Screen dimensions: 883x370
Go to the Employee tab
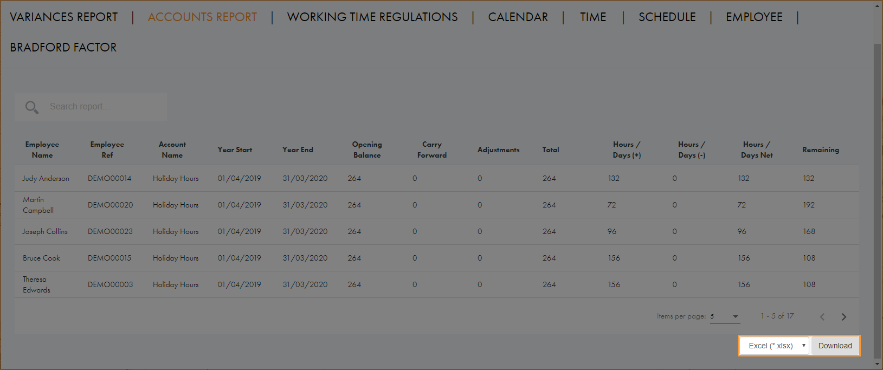click(x=754, y=17)
